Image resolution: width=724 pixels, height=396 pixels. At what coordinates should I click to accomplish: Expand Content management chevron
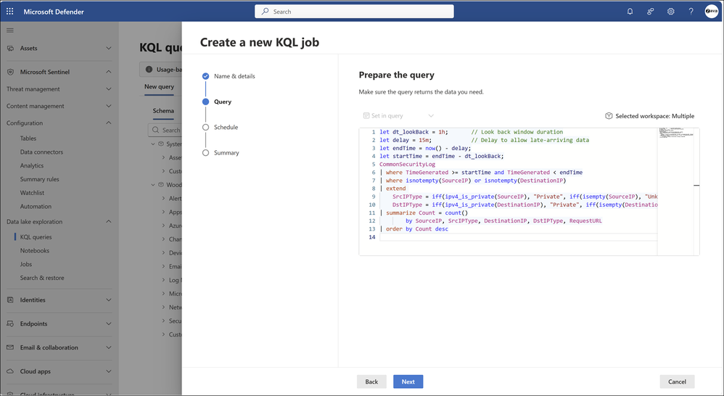[109, 106]
